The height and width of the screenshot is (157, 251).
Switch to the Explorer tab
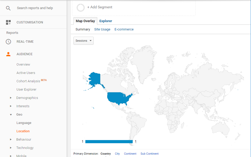(x=106, y=21)
